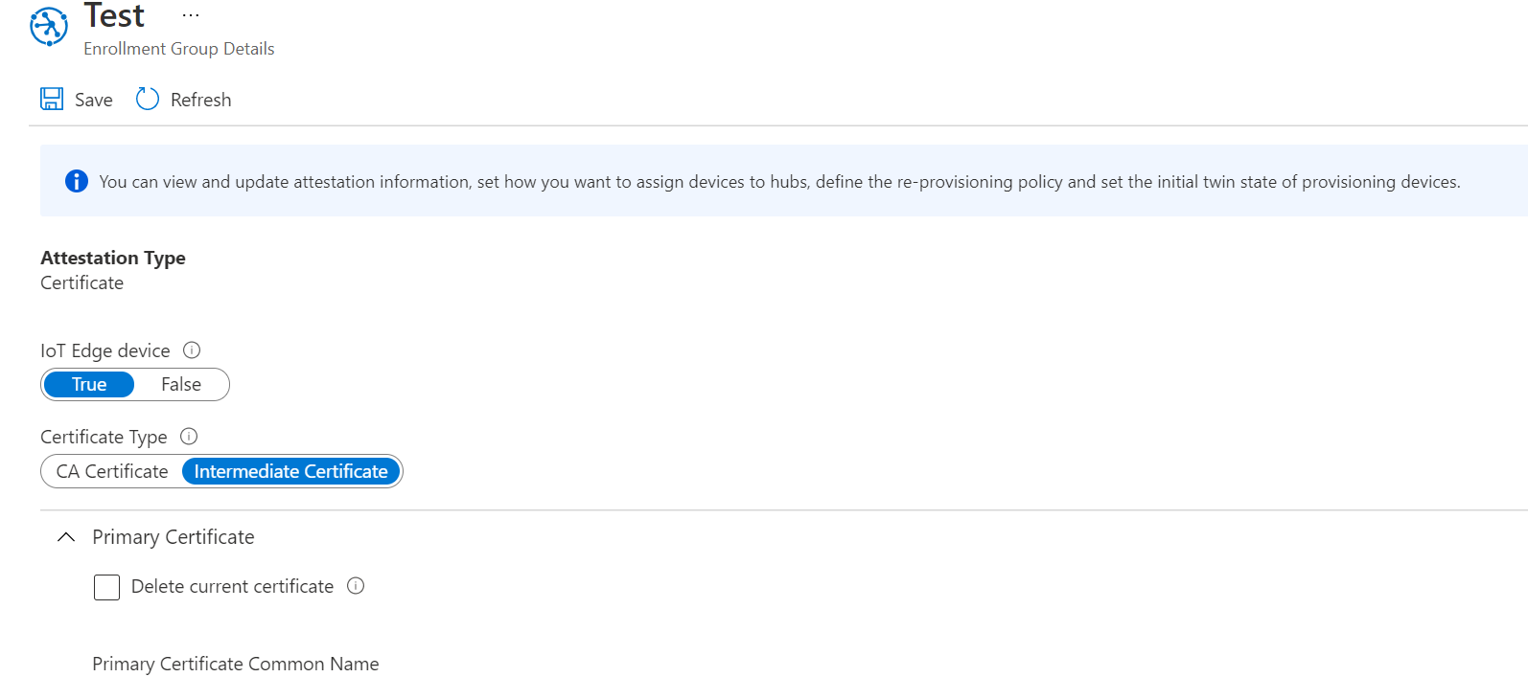Set IoT Edge device to True
The height and width of the screenshot is (677, 1528).
click(89, 384)
